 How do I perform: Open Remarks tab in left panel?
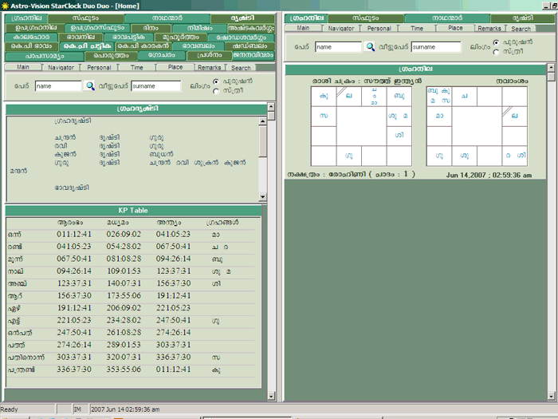(209, 67)
